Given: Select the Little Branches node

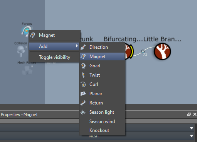Looking at the screenshot, I should point(162,51).
